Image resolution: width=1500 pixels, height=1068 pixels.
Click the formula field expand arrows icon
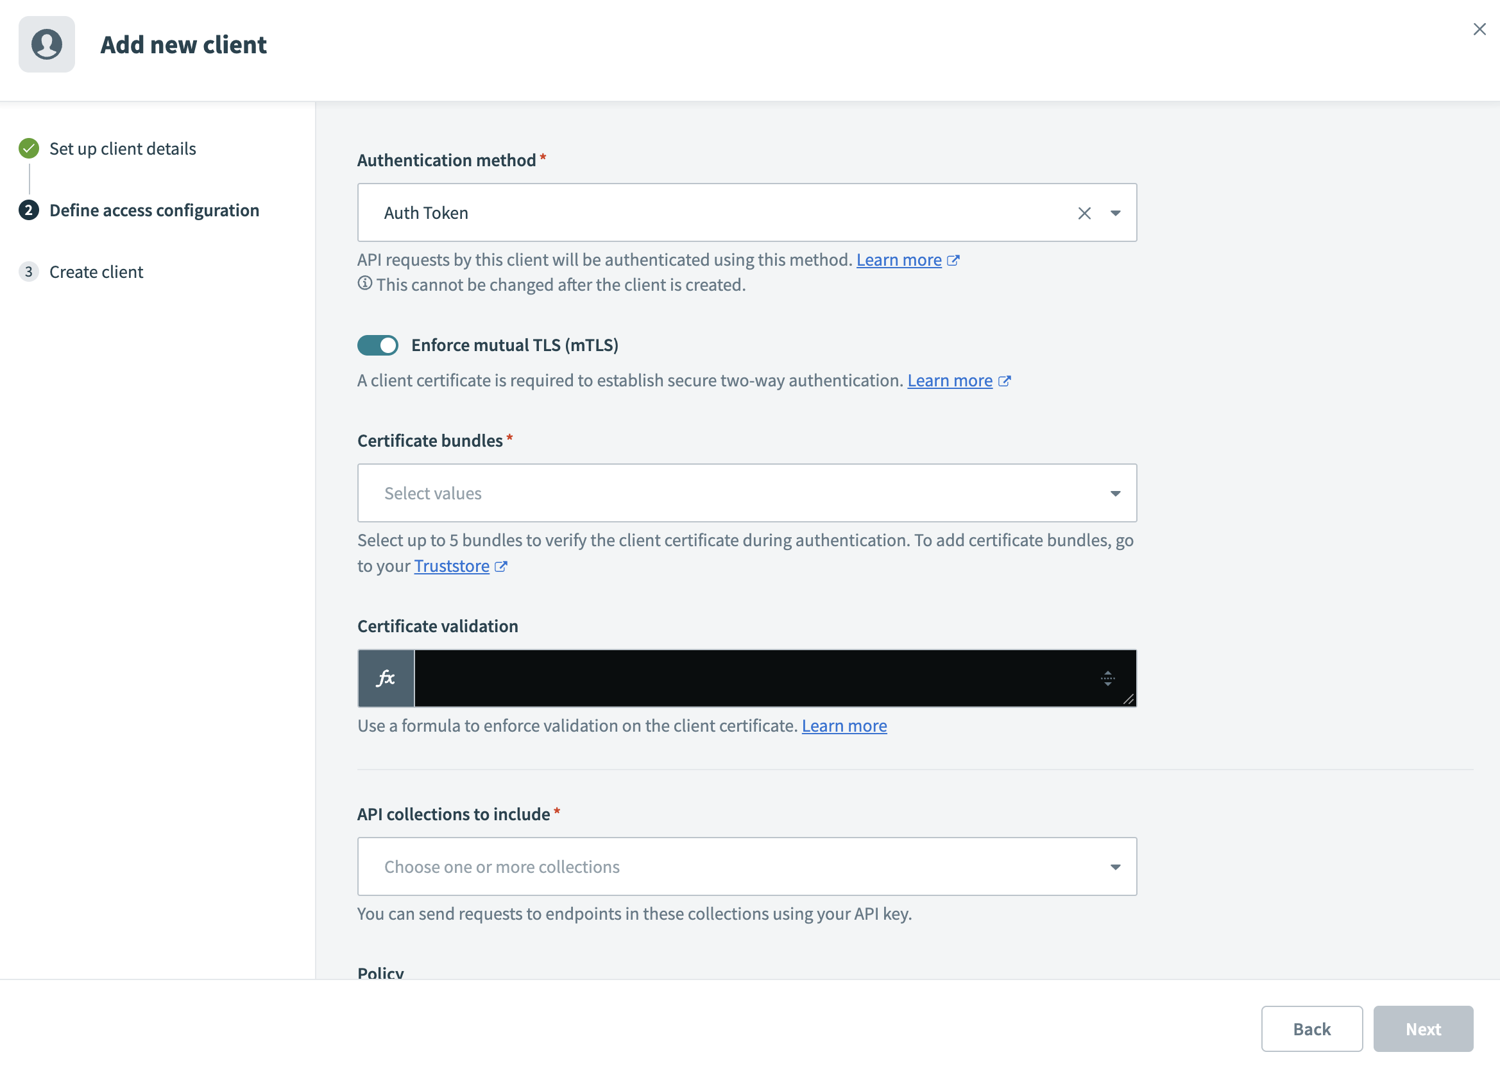1107,678
